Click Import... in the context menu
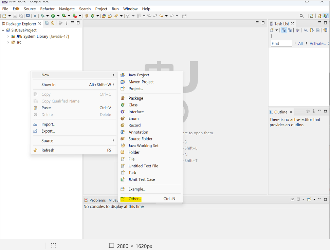 coord(74,124)
